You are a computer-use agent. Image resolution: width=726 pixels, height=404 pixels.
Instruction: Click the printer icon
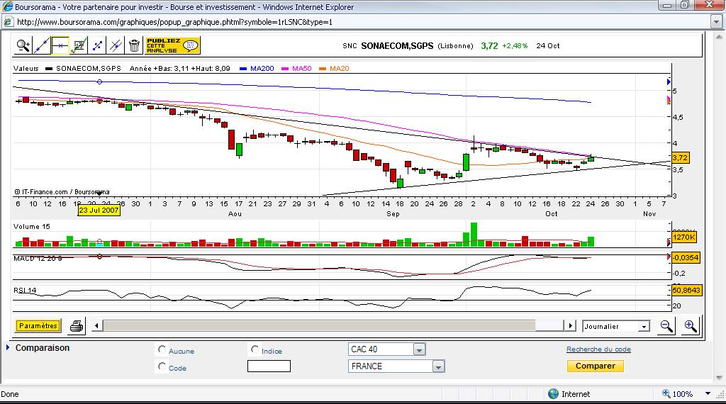click(x=77, y=326)
